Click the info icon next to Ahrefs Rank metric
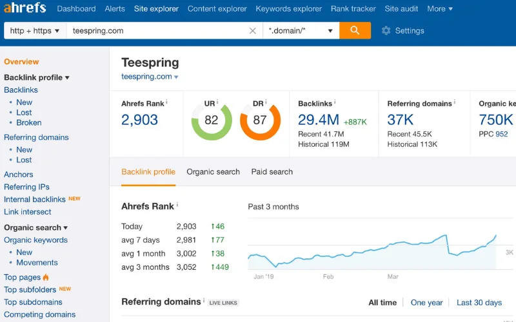 click(166, 102)
